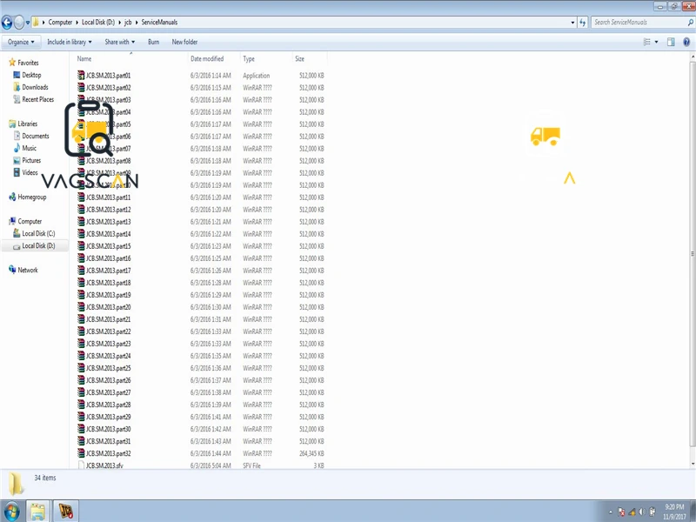Open the Share with menu

coord(119,42)
